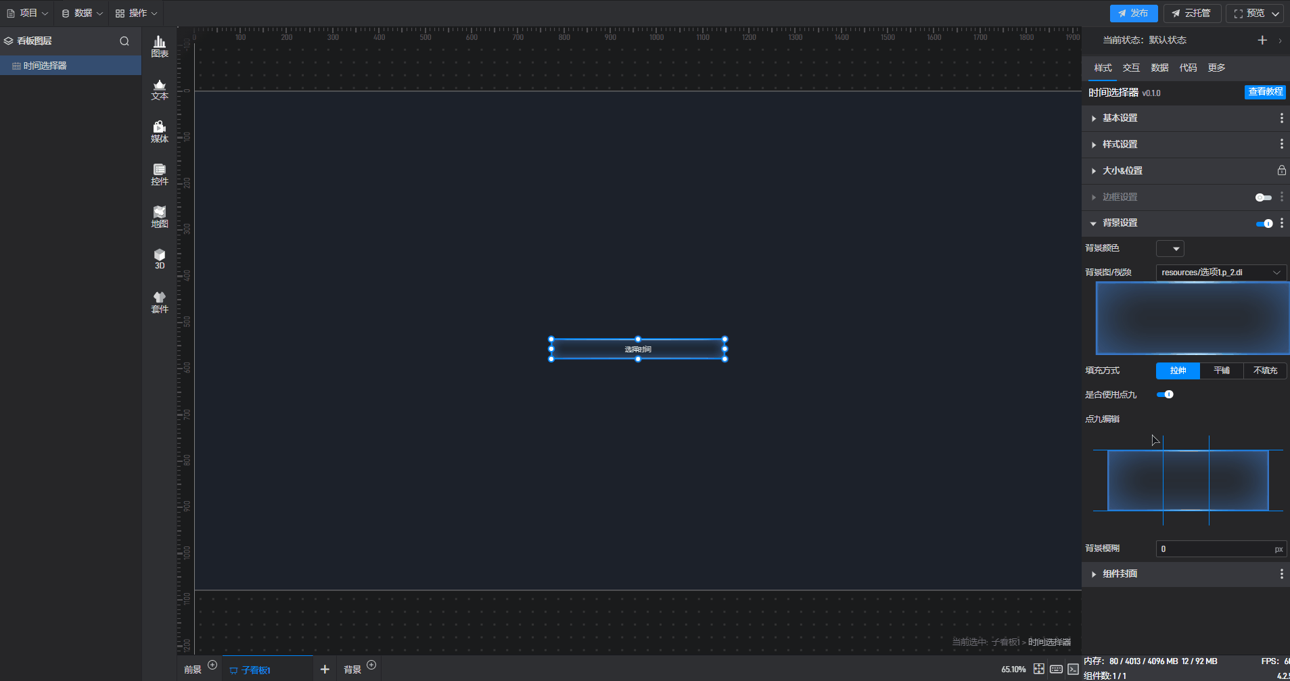Screen dimensions: 1290x681
Task: Click the 背景模糊 input field
Action: (x=1221, y=549)
